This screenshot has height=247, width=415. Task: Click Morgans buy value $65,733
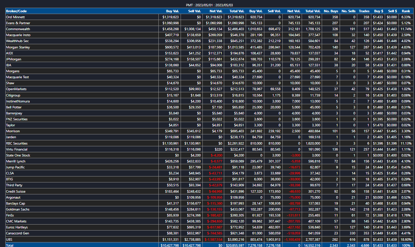tap(173, 71)
